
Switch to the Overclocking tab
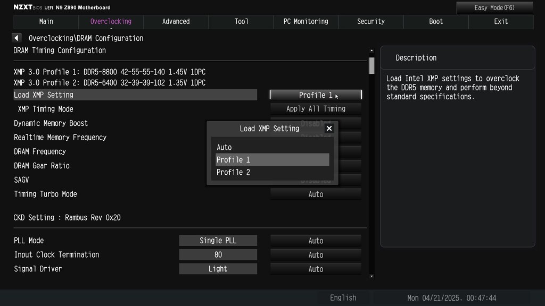[111, 21]
